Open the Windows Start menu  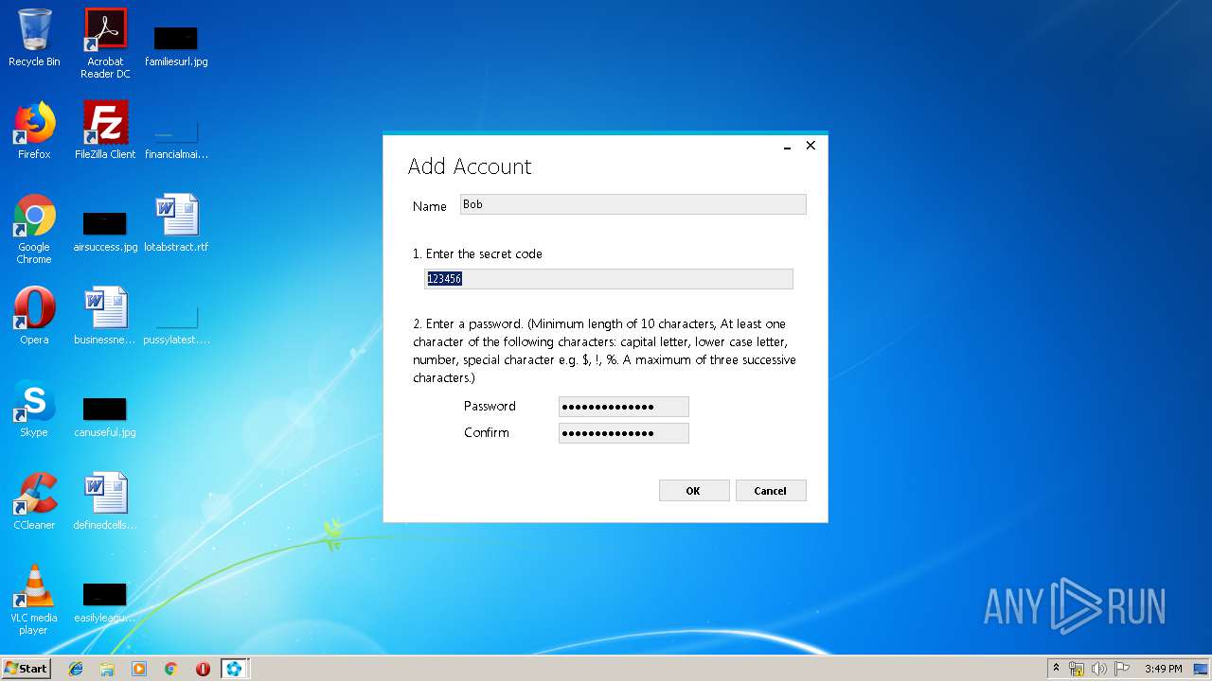tap(27, 668)
